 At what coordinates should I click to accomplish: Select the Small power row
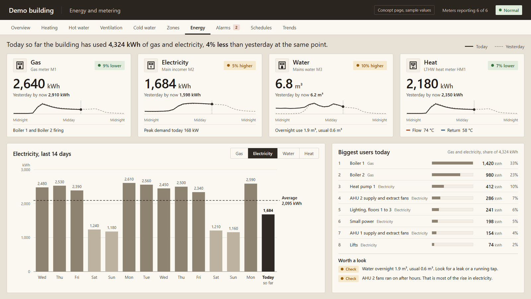[x=428, y=221]
